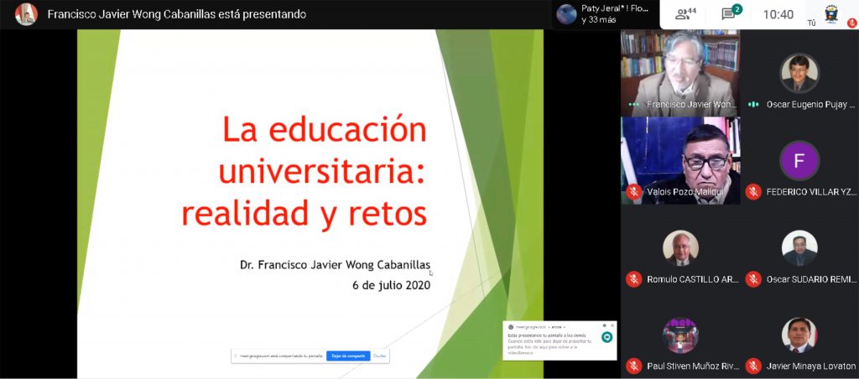Image resolution: width=859 pixels, height=379 pixels.
Task: Select Valois Pozo Malqui's video tile
Action: click(680, 160)
